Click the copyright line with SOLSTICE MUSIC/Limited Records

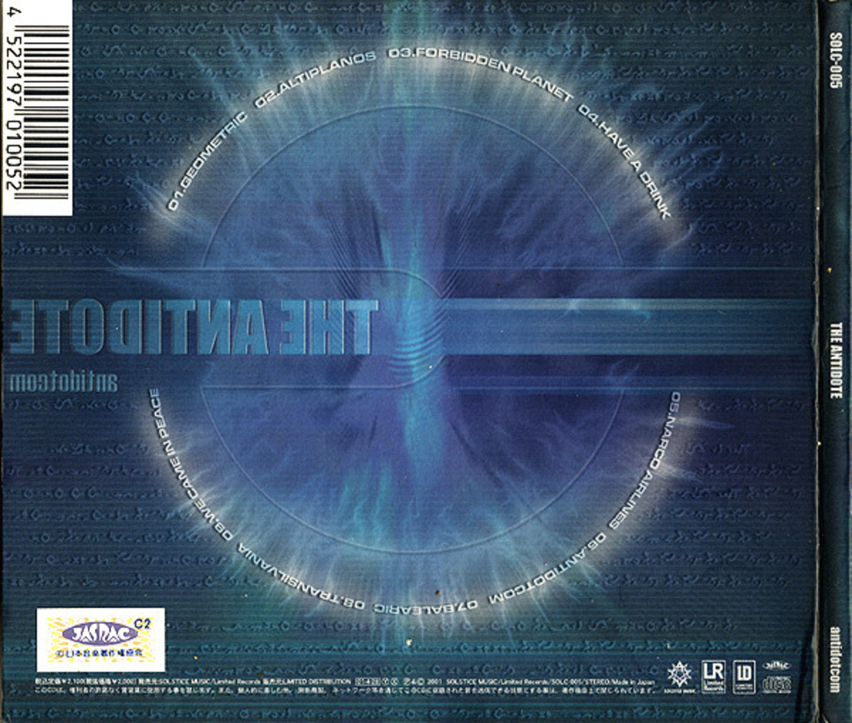(345, 682)
